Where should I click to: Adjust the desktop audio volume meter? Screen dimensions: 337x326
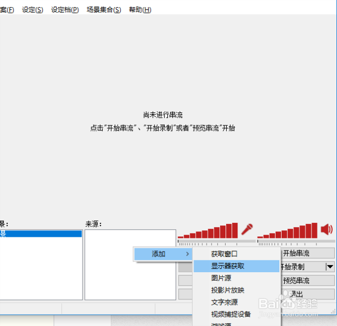pyautogui.click(x=288, y=230)
